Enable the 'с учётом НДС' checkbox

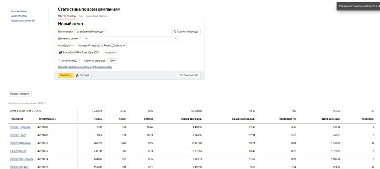59,61
